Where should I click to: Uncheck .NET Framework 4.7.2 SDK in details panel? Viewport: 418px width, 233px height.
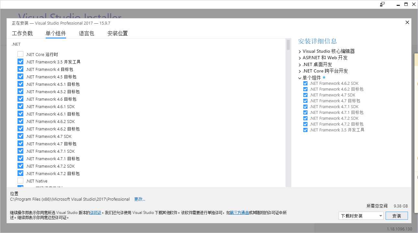click(x=305, y=118)
